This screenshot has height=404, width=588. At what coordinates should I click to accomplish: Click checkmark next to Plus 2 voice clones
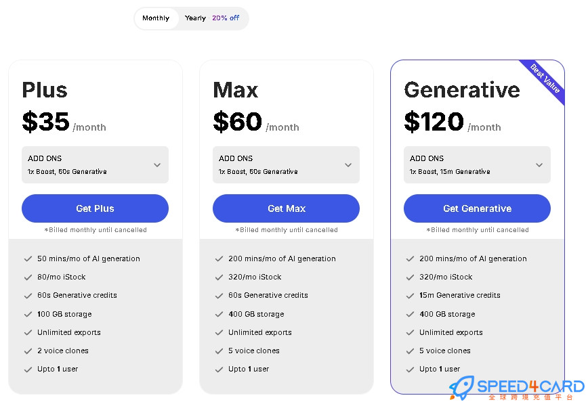point(28,351)
